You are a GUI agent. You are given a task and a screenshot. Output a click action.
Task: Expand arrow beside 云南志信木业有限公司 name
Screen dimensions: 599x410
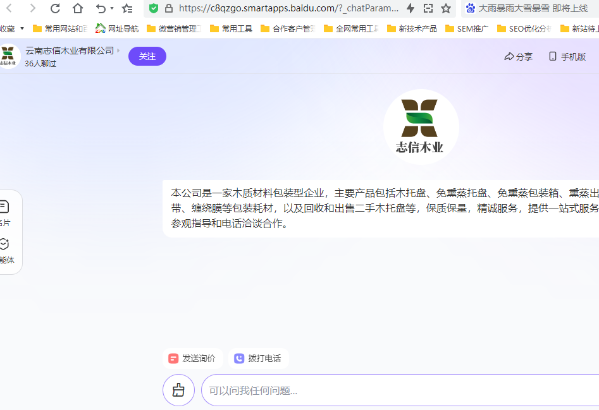[x=118, y=51]
